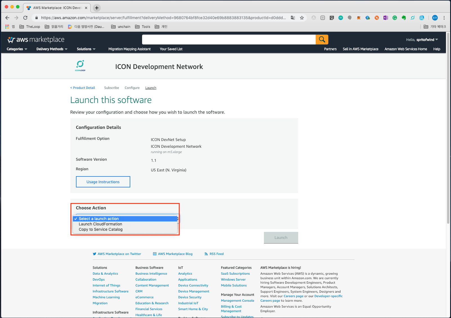
Task: Open the Chrome profile avatar
Action: pyautogui.click(x=435, y=18)
